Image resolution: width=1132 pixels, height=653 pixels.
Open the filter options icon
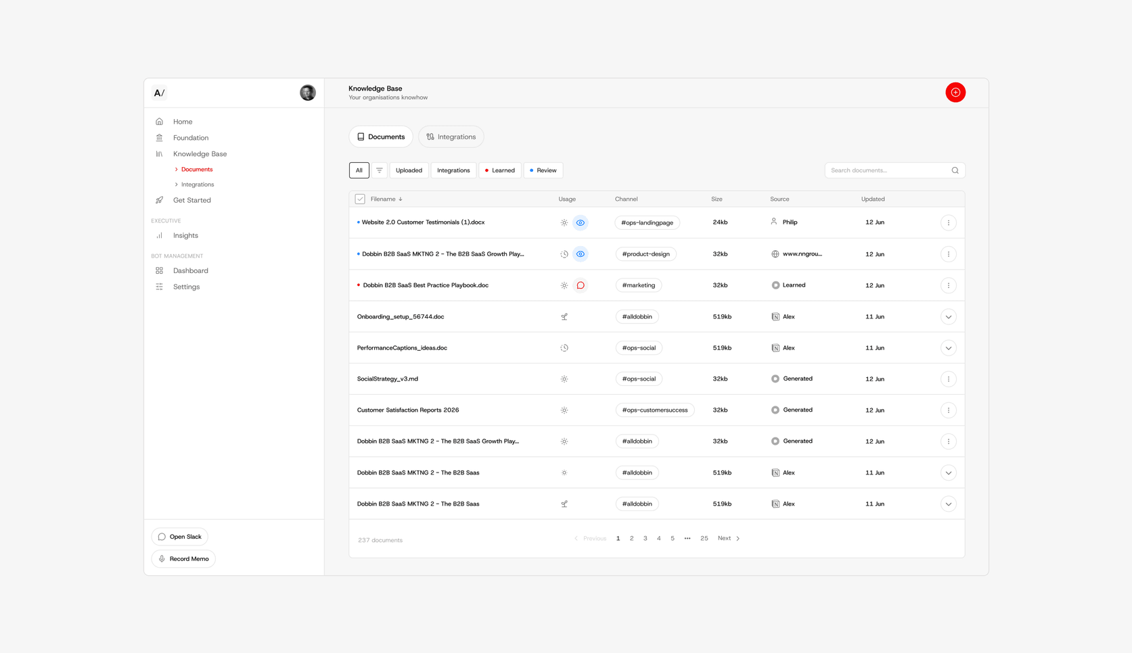(x=380, y=170)
